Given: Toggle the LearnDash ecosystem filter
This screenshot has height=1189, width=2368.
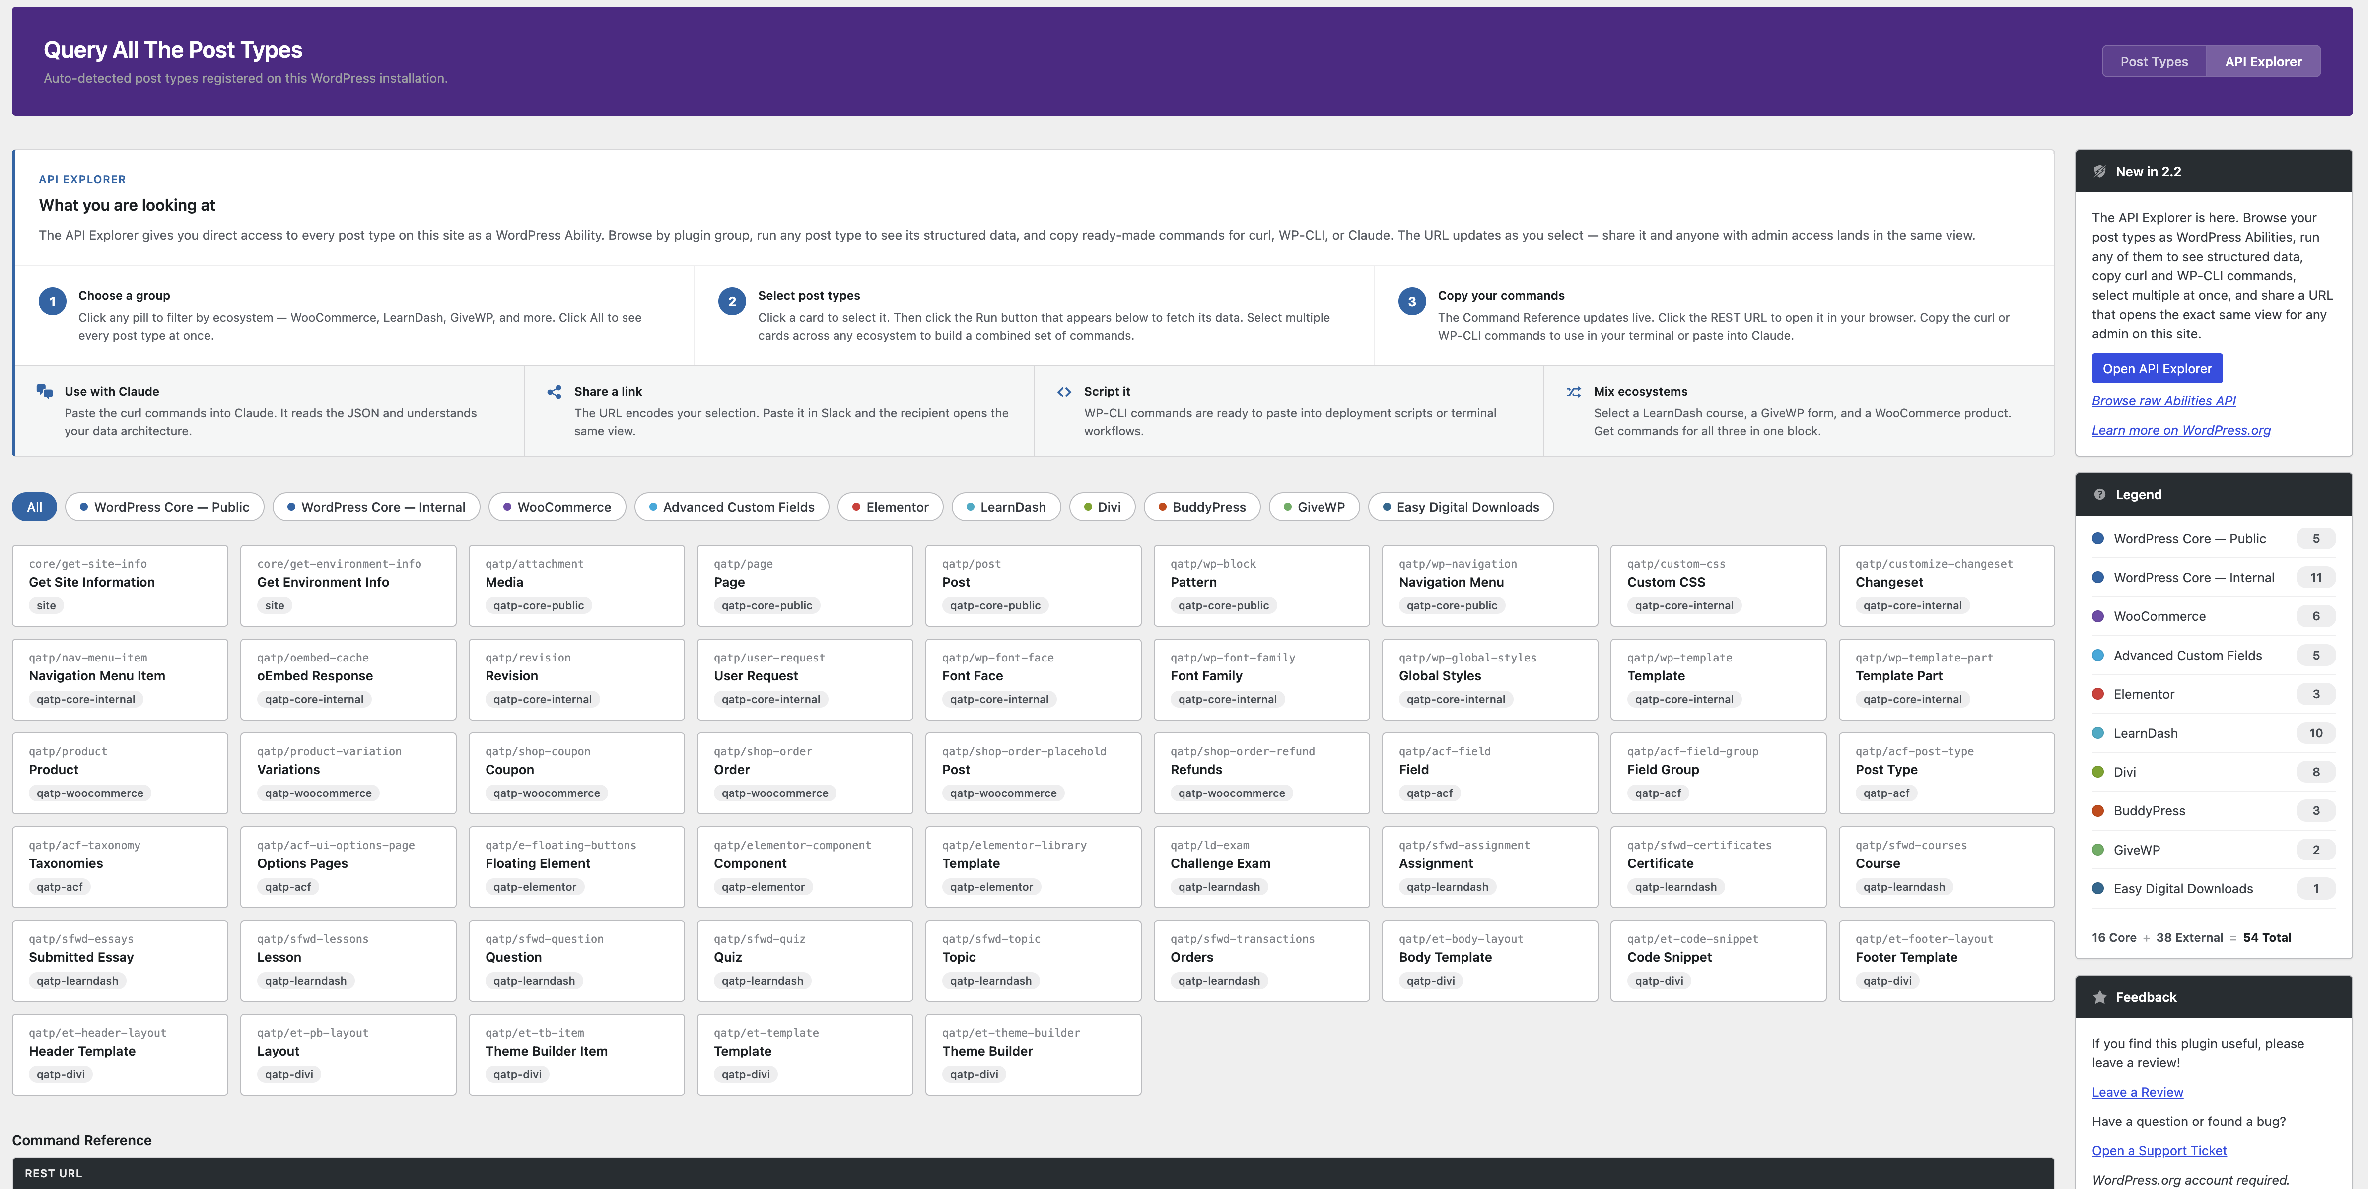Looking at the screenshot, I should (x=1006, y=506).
